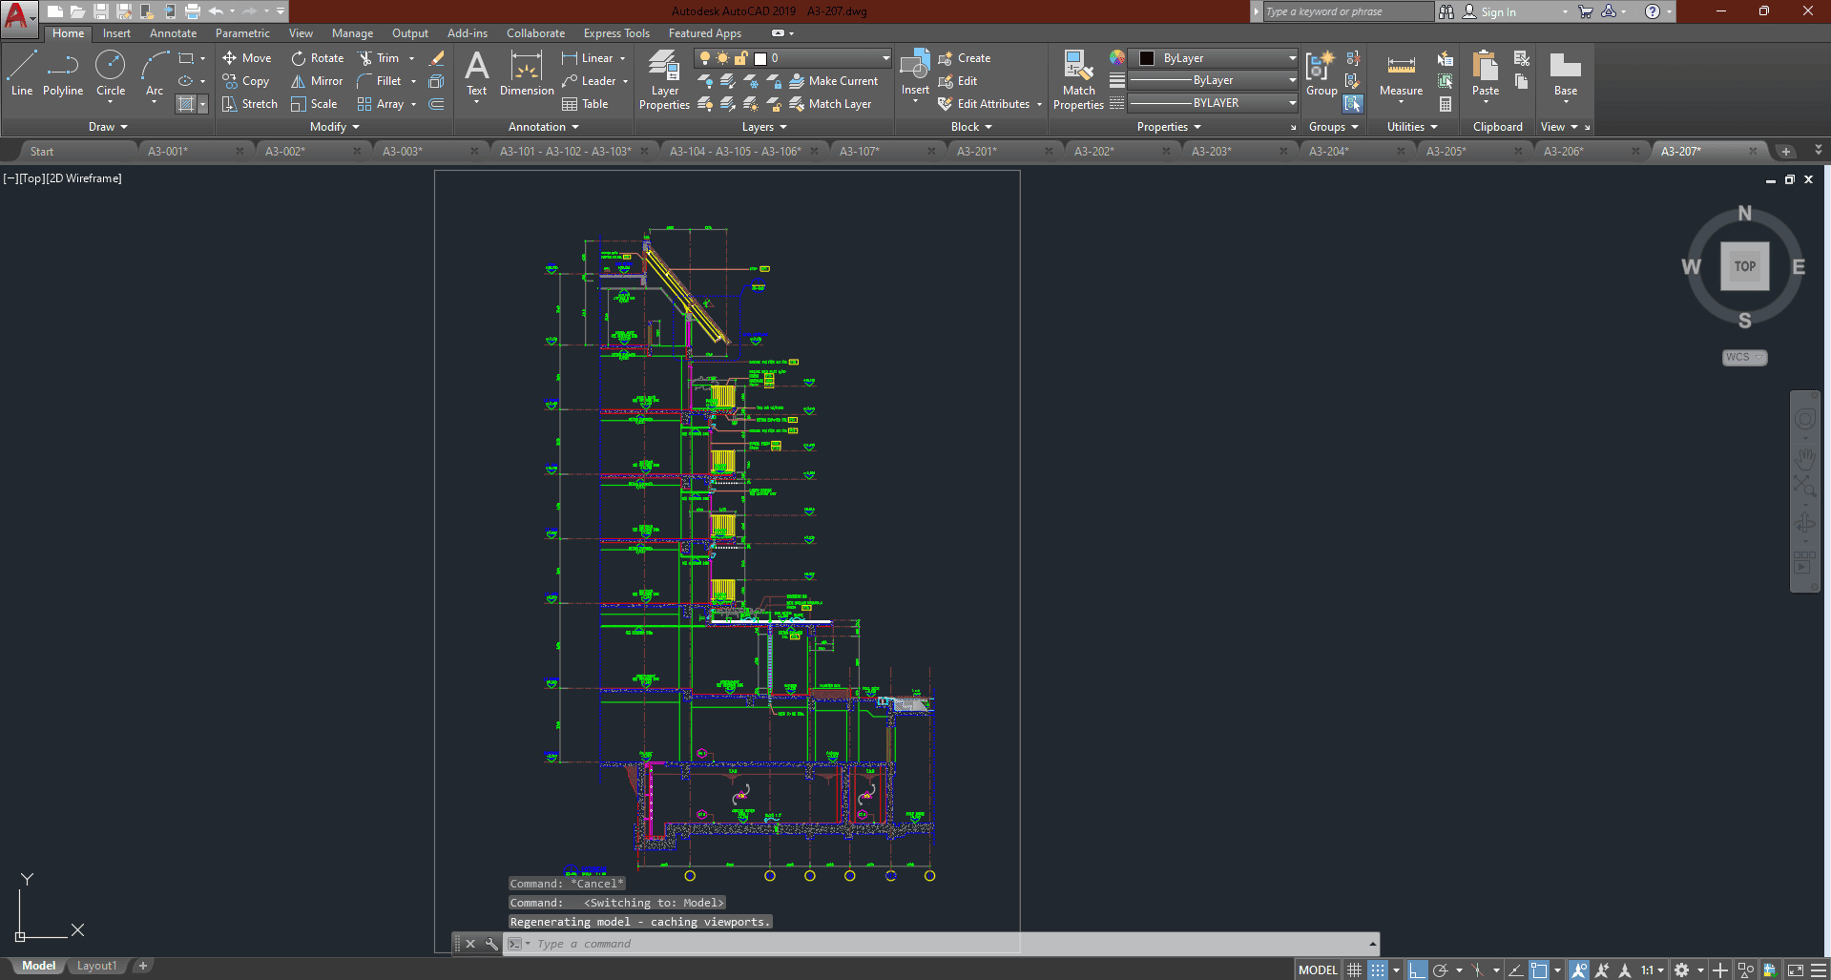This screenshot has height=980, width=1831.
Task: Open the A3-107 drawing tab
Action: pos(860,151)
